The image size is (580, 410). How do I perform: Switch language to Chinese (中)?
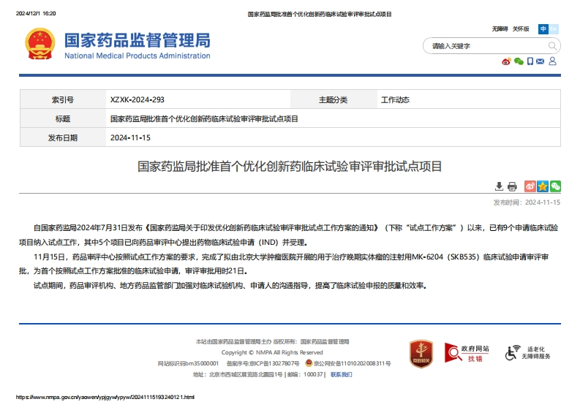click(x=543, y=29)
